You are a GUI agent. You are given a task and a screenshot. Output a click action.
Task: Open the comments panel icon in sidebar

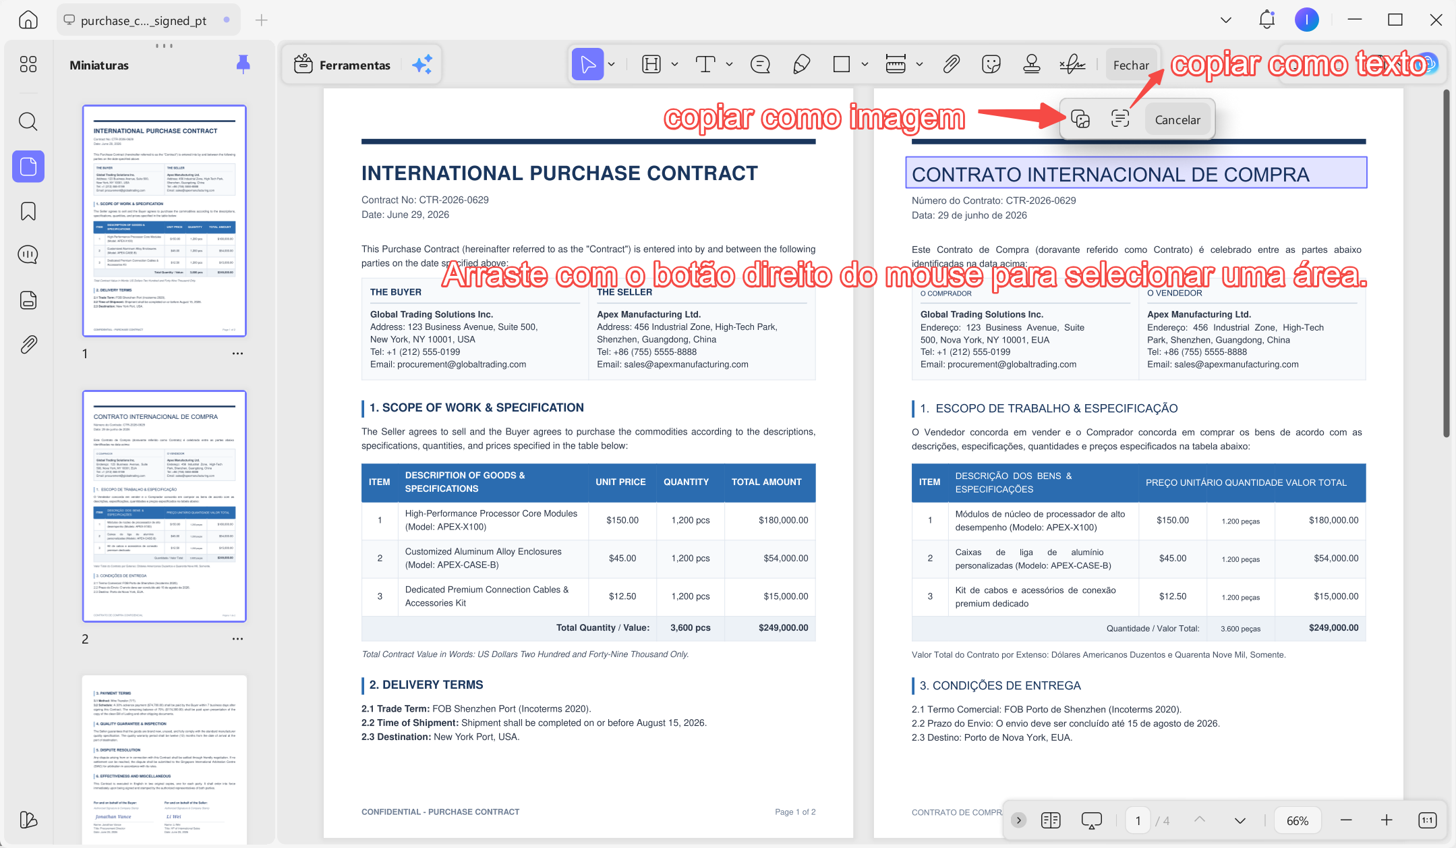point(28,255)
